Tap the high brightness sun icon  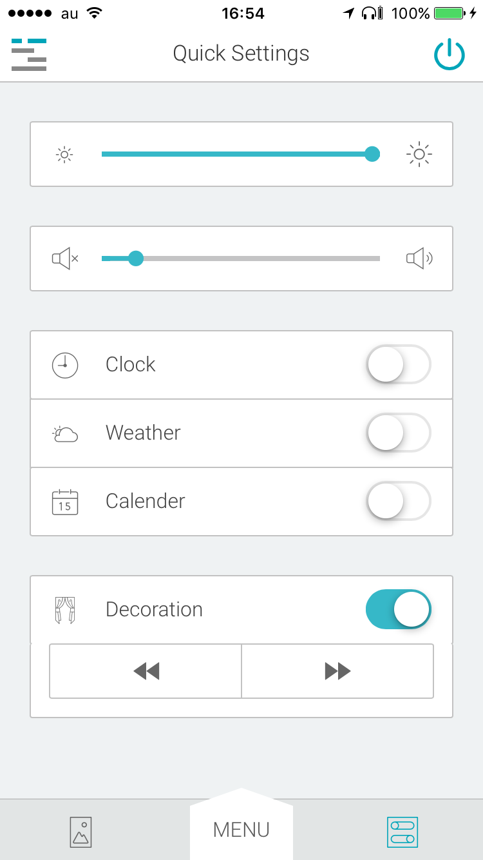(x=419, y=154)
